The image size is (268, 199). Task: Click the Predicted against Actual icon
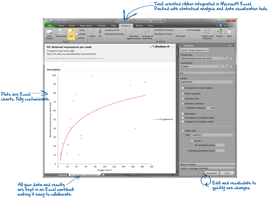pos(133,34)
